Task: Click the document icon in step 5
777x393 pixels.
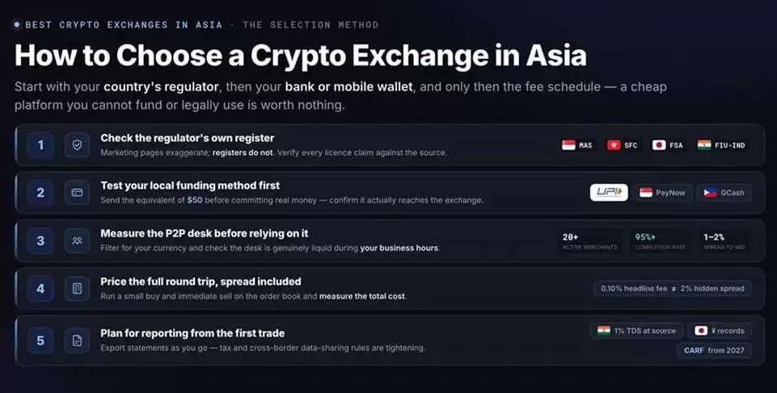Action: click(77, 341)
